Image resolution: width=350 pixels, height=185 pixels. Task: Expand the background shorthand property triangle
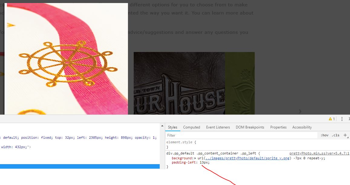tap(195, 158)
